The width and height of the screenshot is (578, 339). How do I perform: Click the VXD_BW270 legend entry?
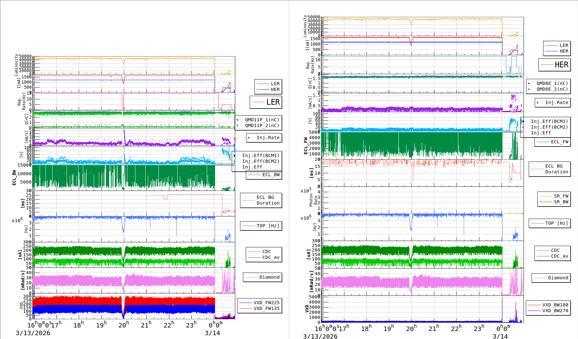click(548, 311)
